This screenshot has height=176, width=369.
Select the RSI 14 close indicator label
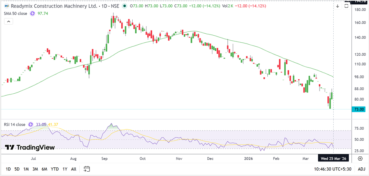(14, 125)
